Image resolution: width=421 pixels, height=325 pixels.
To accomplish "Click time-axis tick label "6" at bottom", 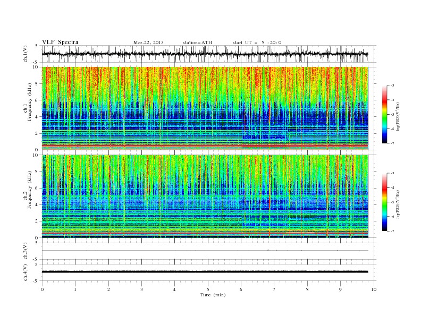I will 241,289.
